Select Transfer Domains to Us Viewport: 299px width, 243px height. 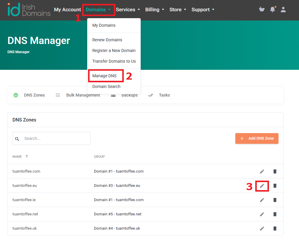(x=114, y=61)
